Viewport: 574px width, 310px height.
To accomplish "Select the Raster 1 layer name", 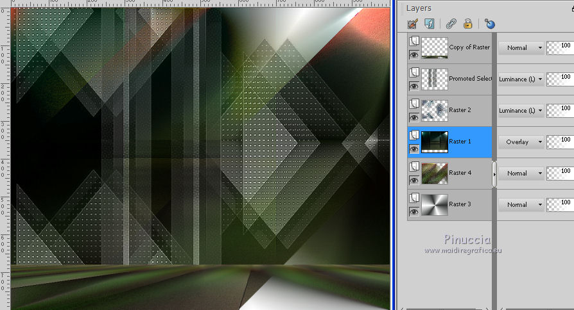I will pos(460,142).
